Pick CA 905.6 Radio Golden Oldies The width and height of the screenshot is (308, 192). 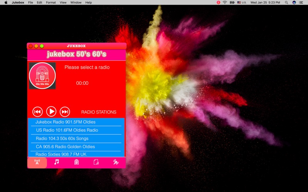pyautogui.click(x=76, y=147)
